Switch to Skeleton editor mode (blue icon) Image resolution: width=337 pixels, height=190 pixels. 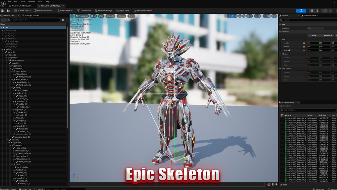[301, 11]
